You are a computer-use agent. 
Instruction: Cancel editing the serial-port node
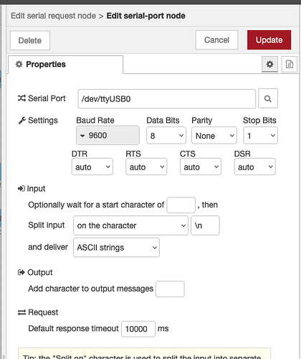pyautogui.click(x=216, y=40)
